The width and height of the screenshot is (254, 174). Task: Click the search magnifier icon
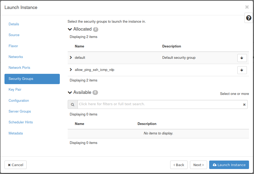[x=73, y=104]
